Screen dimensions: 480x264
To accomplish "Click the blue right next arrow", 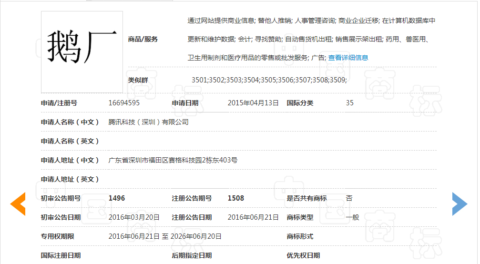I will click(460, 204).
